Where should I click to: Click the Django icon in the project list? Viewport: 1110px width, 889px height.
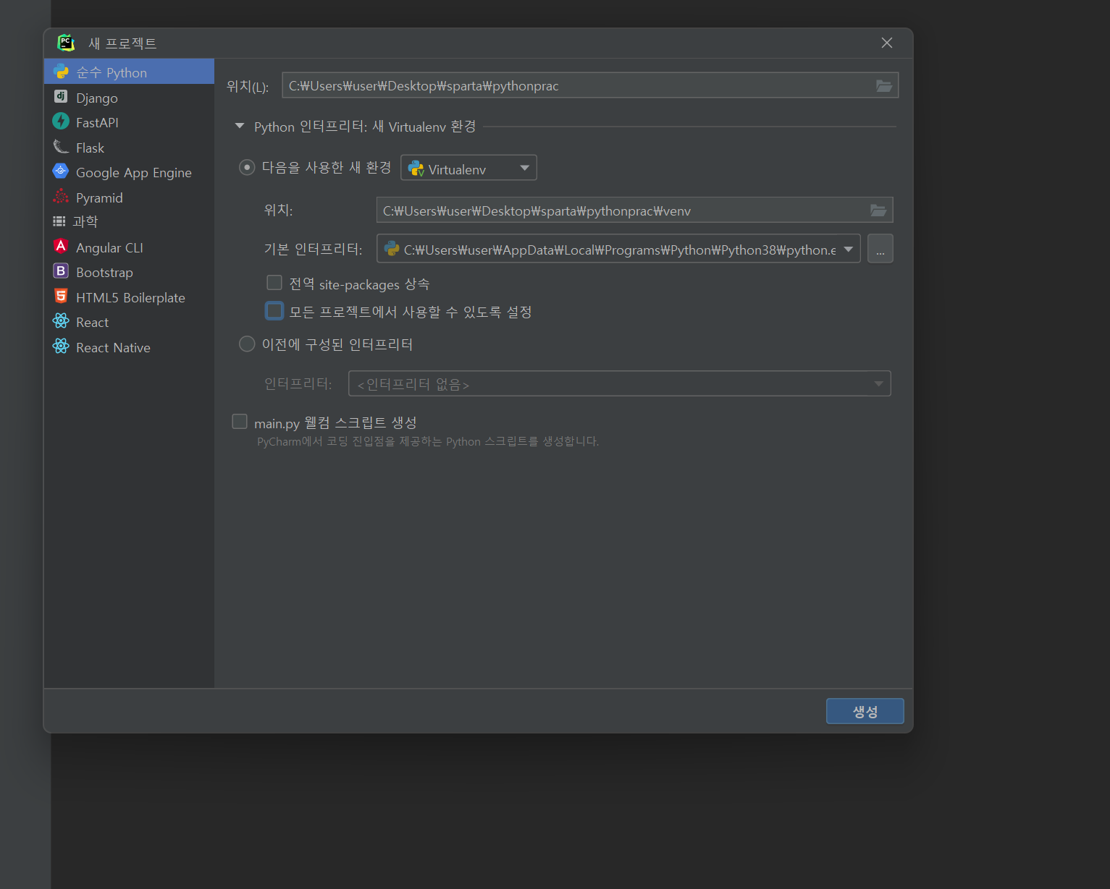click(x=61, y=96)
